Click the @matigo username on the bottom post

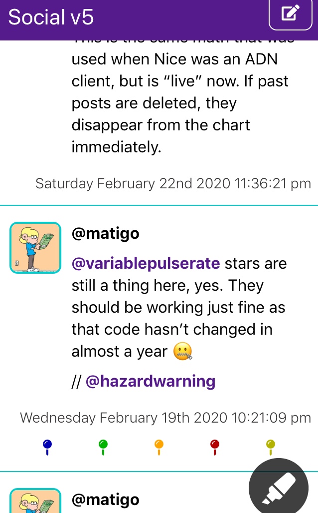pos(106,500)
